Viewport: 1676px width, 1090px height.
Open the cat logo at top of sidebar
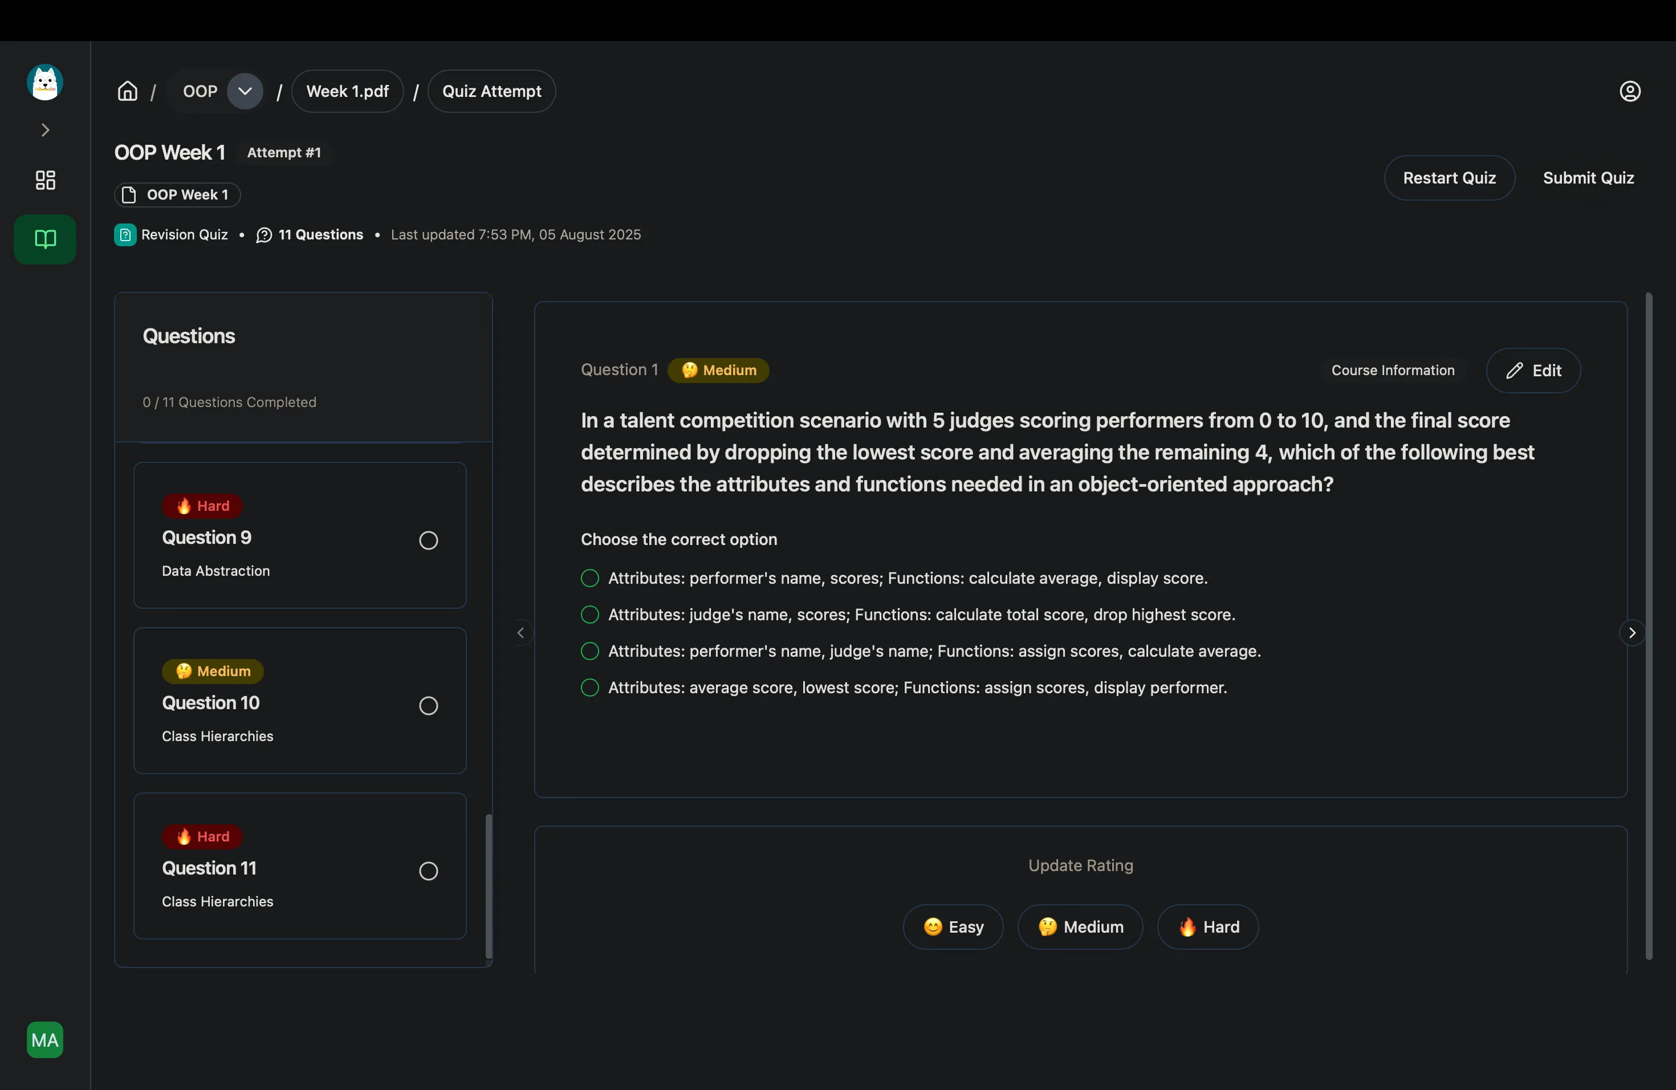(45, 83)
